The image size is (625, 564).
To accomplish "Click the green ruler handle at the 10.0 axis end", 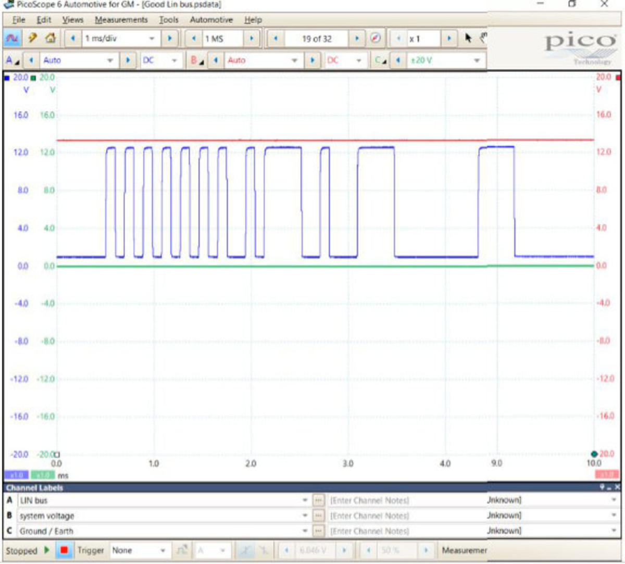I will click(x=594, y=455).
